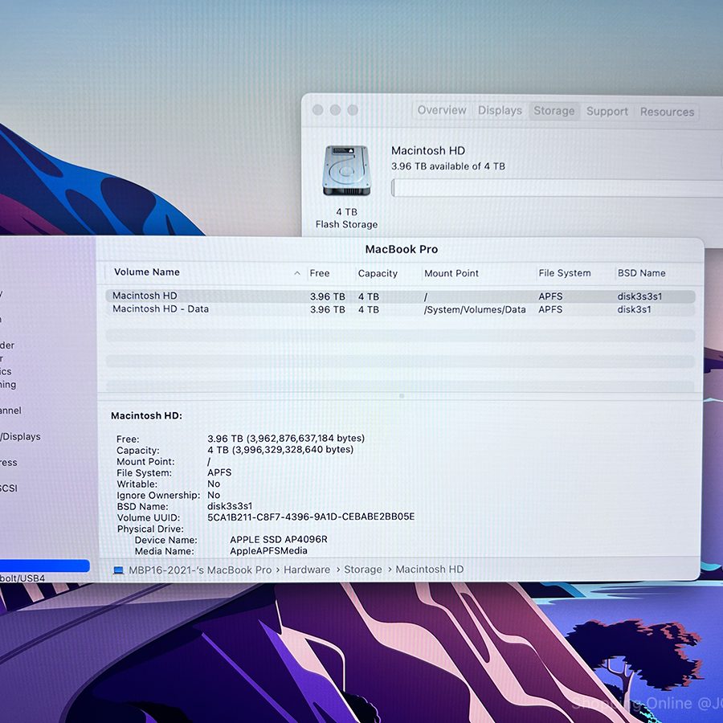The image size is (723, 723).
Task: Click the storage usage bar in About This Mac
Action: (557, 188)
